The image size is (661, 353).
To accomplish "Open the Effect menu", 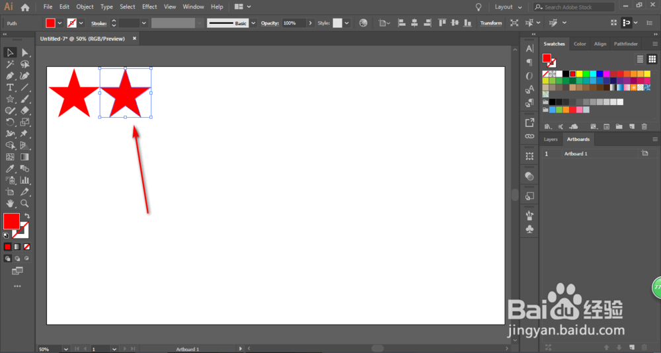I will tap(149, 7).
